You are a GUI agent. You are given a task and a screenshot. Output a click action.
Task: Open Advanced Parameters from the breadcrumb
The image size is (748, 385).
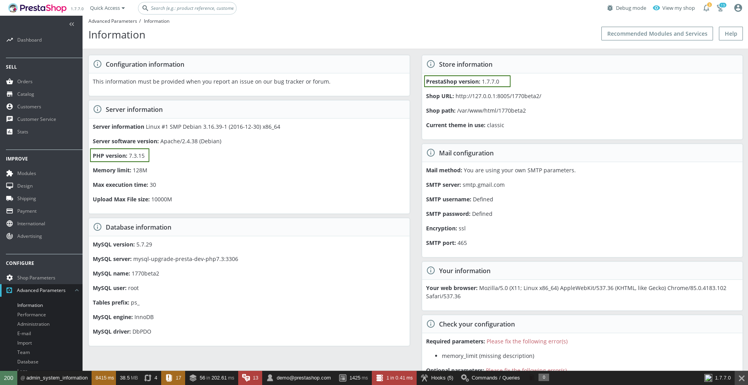click(x=112, y=21)
